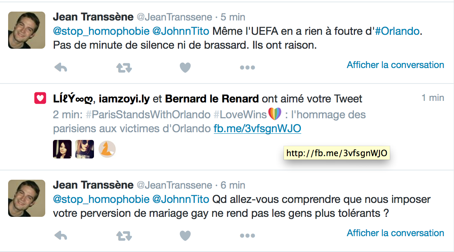The image size is (454, 252).
Task: Open @JohnnTito mention in the bottom tweet
Action: click(x=181, y=199)
